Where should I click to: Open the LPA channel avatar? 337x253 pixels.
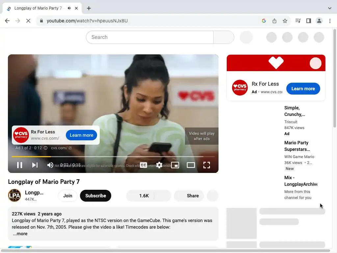(14, 195)
